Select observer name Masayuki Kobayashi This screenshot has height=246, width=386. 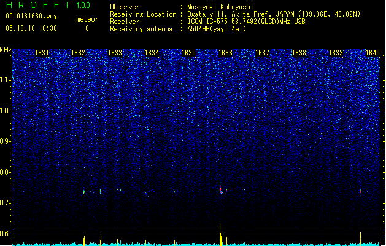pos(220,7)
